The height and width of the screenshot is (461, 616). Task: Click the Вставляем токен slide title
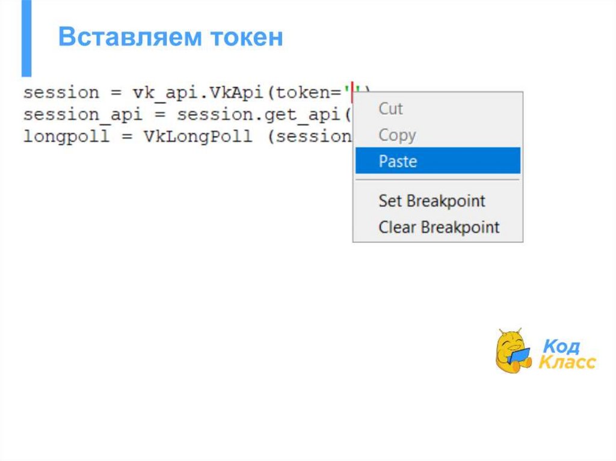point(171,37)
